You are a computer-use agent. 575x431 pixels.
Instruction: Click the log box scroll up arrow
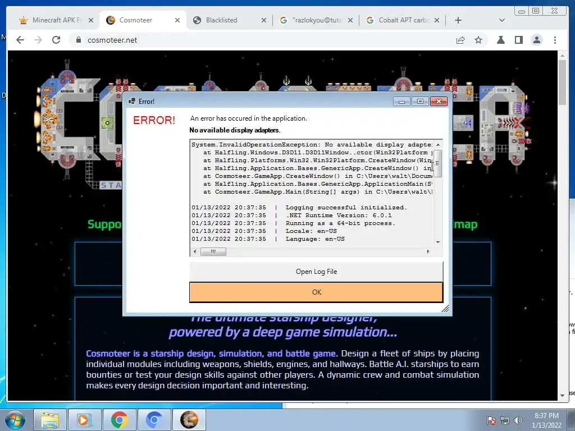pyautogui.click(x=438, y=145)
